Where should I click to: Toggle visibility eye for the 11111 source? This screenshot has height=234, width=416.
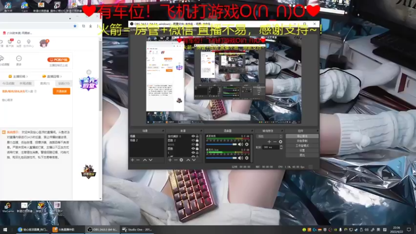[x=193, y=145]
